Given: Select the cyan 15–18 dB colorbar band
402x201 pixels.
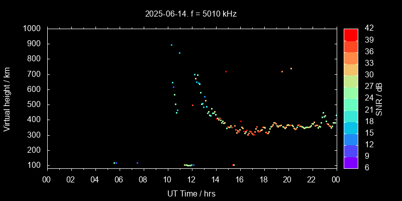Looking at the screenshot, I should (x=351, y=128).
